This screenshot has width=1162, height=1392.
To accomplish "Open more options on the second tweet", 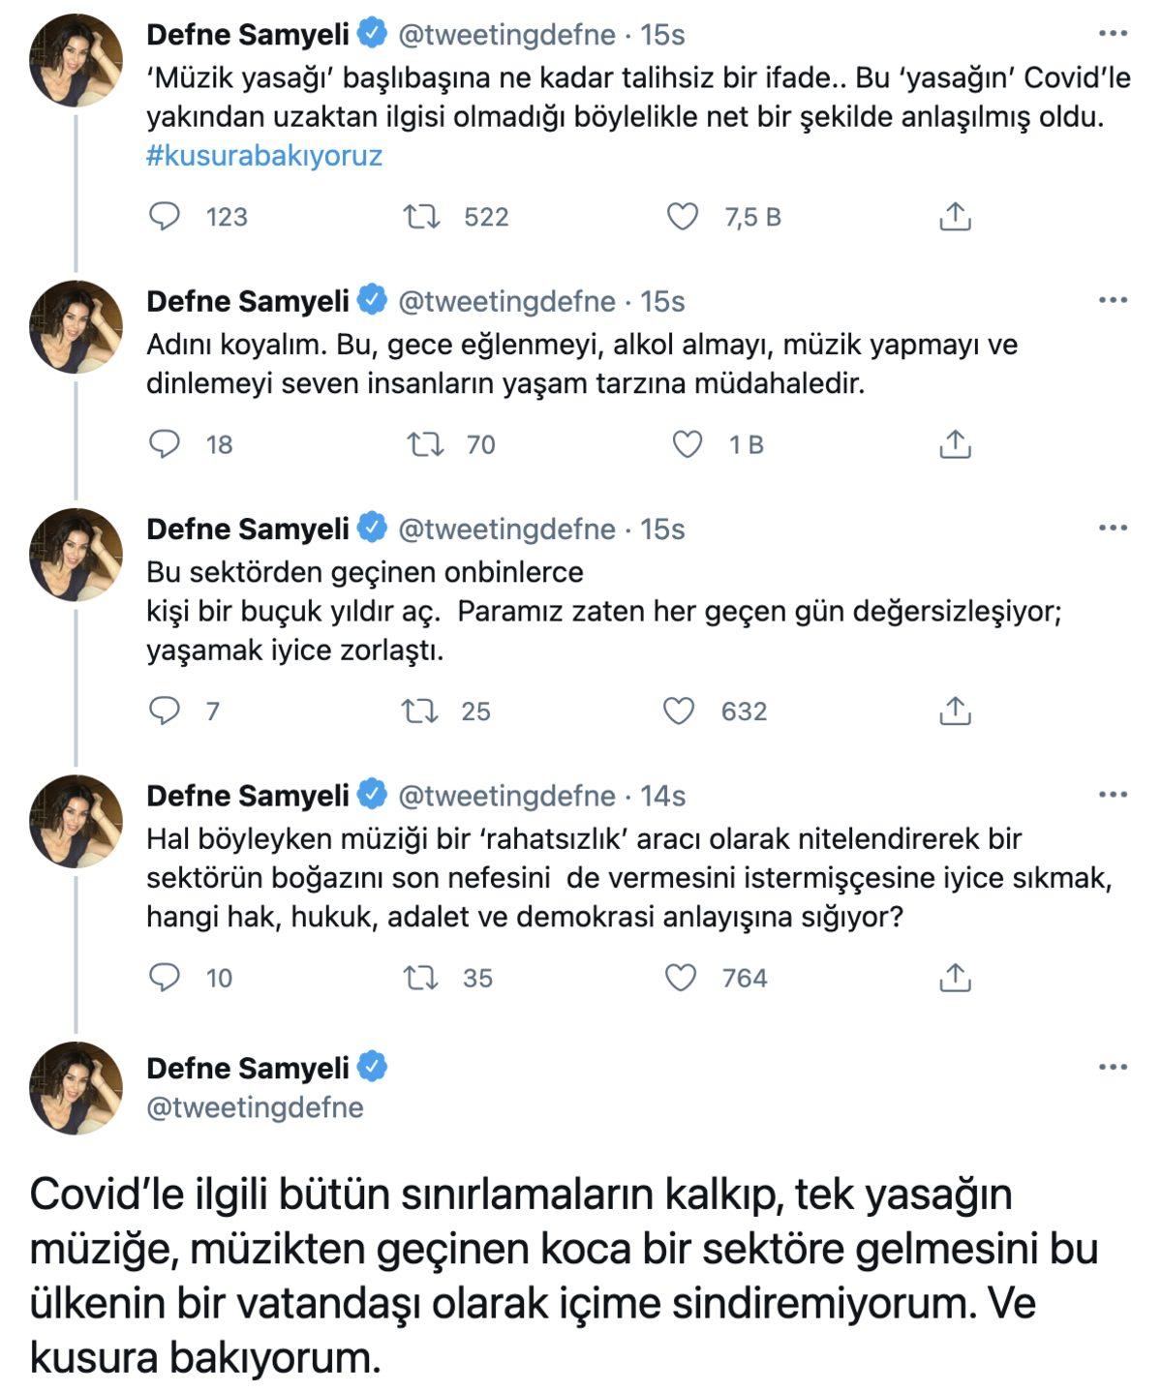I will click(1114, 300).
